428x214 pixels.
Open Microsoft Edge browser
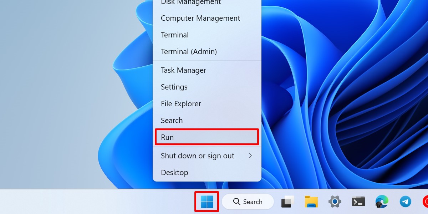[382, 202]
